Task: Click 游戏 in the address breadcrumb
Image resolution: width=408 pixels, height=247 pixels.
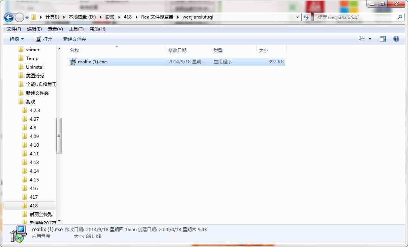Action: (109, 17)
